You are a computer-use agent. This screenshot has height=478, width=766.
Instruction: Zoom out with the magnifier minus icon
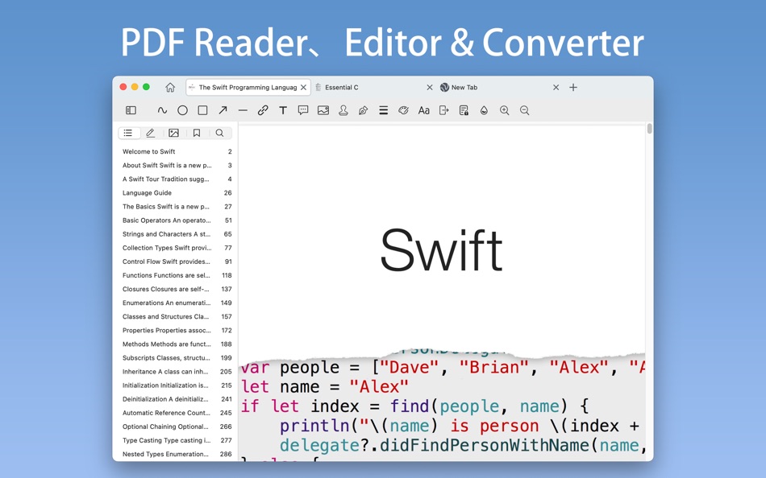(524, 110)
